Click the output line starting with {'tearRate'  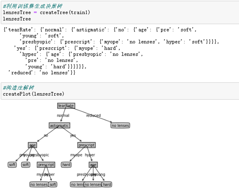click(100, 30)
